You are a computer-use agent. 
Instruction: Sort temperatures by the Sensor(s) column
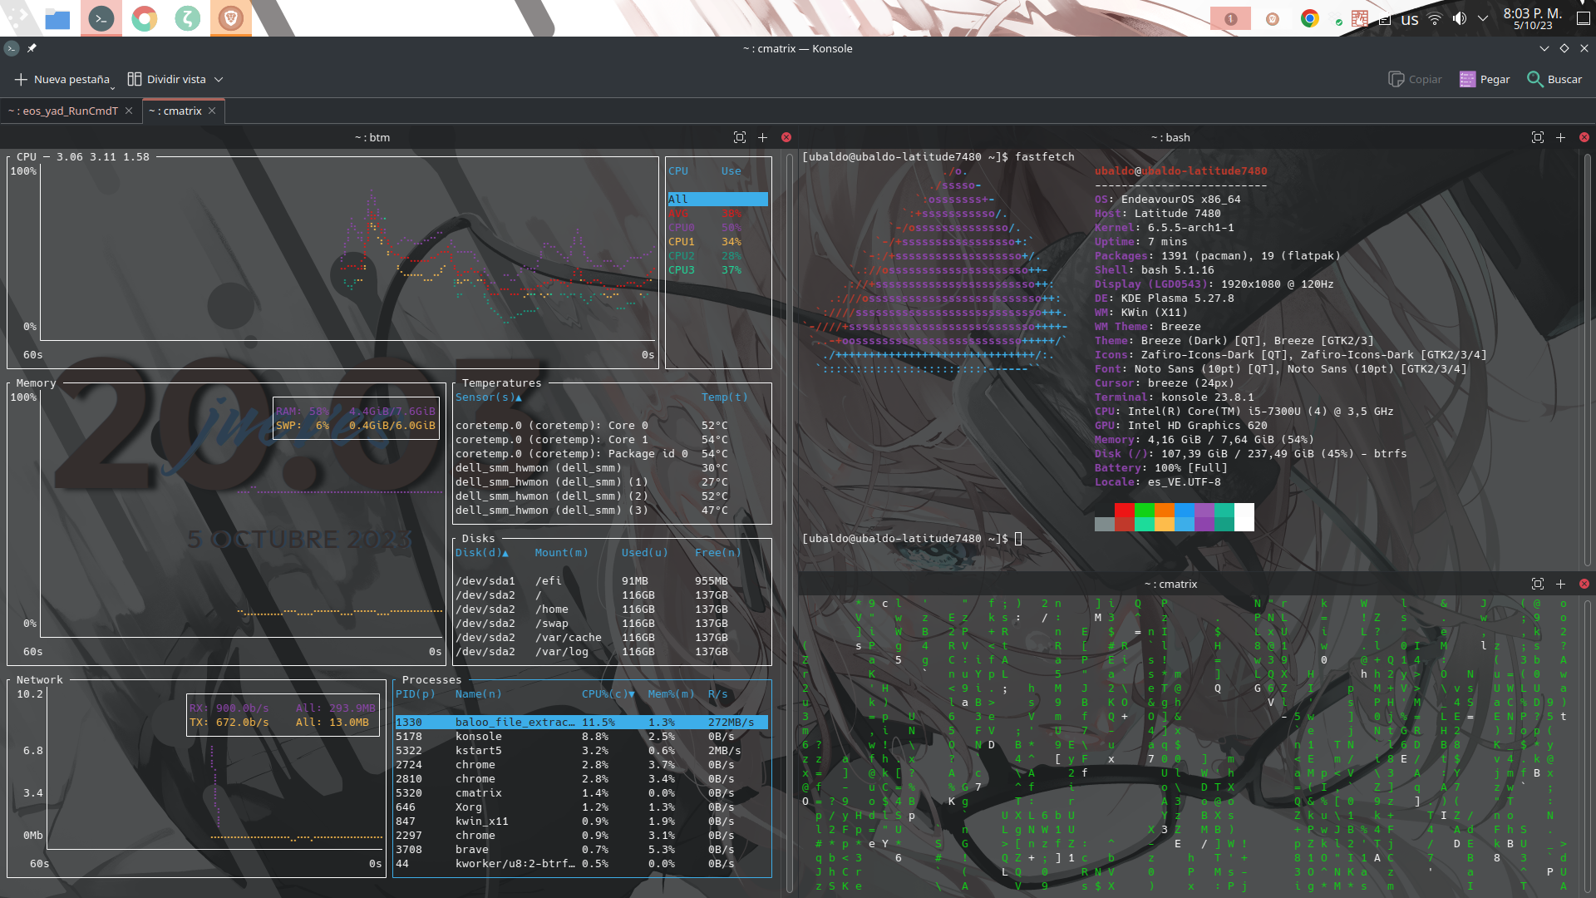click(x=489, y=397)
